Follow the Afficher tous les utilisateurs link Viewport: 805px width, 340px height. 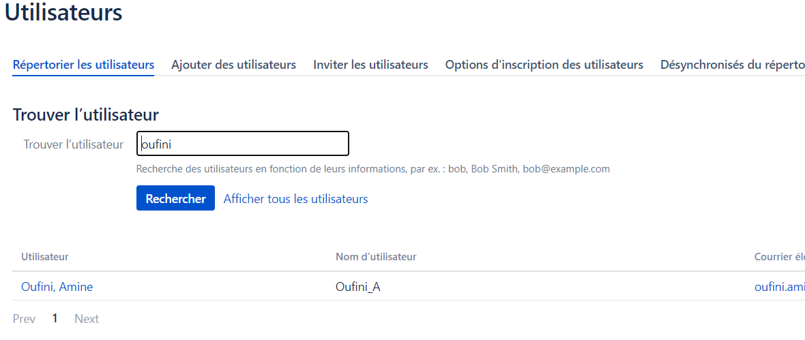coord(295,199)
